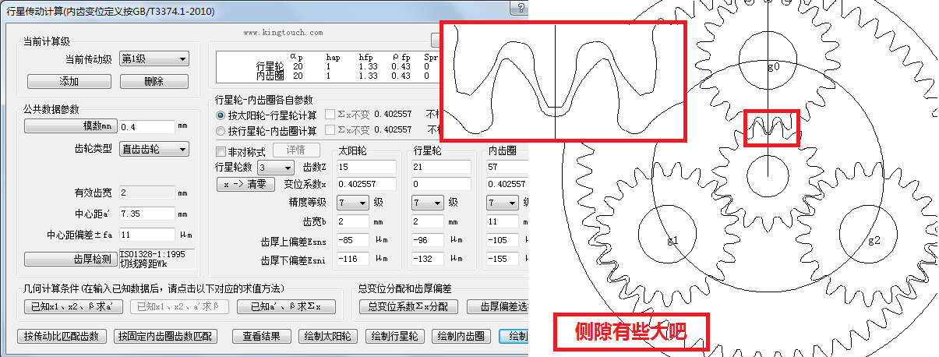This screenshot has height=357, width=939.
Task: Enable the 非对称式 checkbox
Action: (241, 151)
